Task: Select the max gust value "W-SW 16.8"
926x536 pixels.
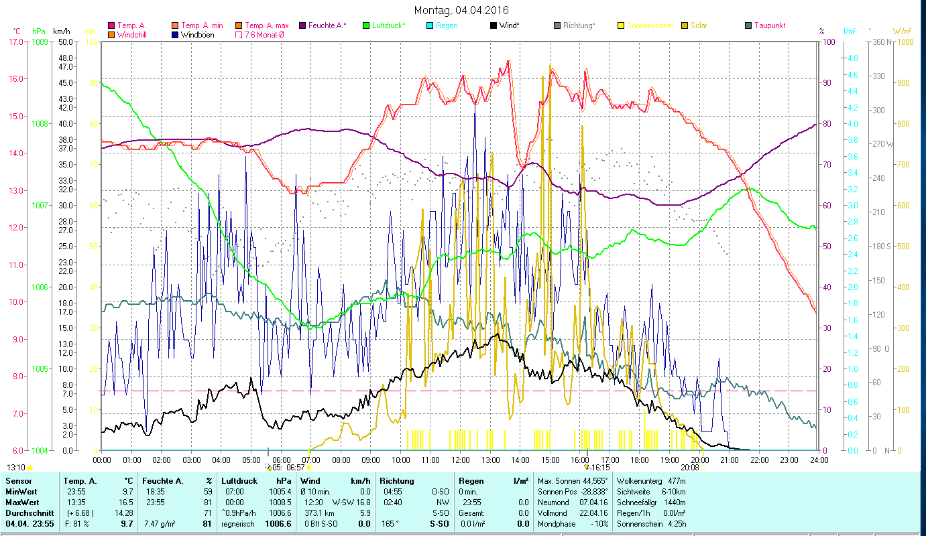Action: (351, 502)
